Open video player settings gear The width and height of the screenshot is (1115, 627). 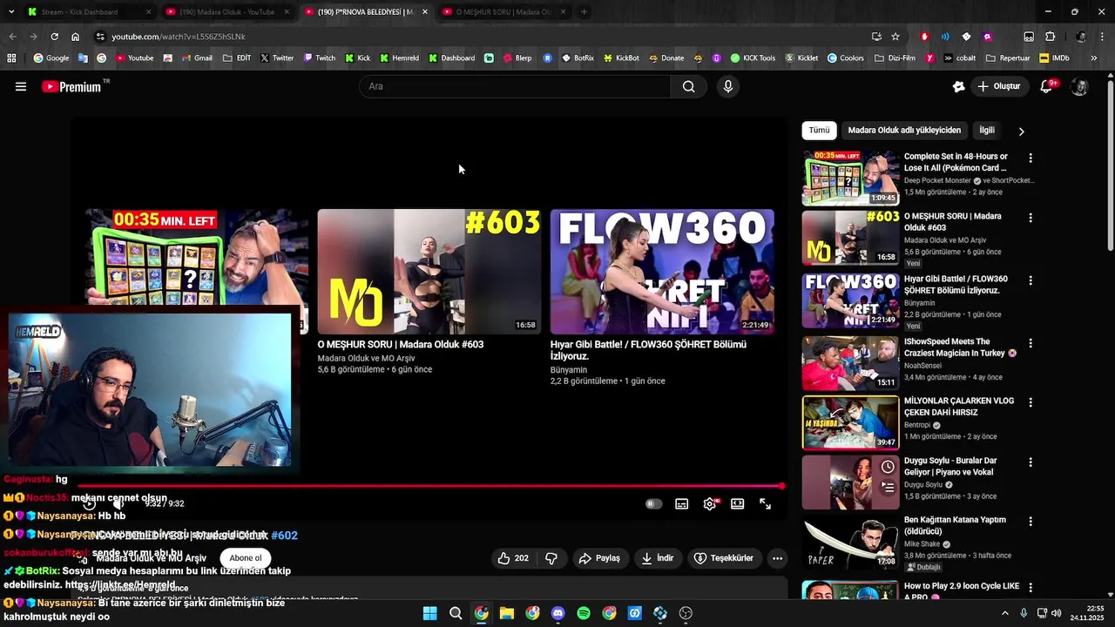point(710,503)
